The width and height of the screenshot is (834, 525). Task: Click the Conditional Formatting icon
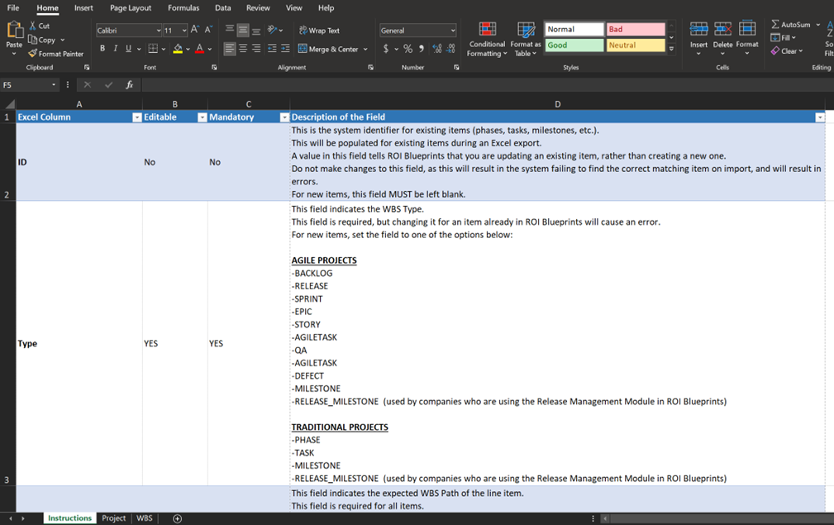[x=487, y=31]
